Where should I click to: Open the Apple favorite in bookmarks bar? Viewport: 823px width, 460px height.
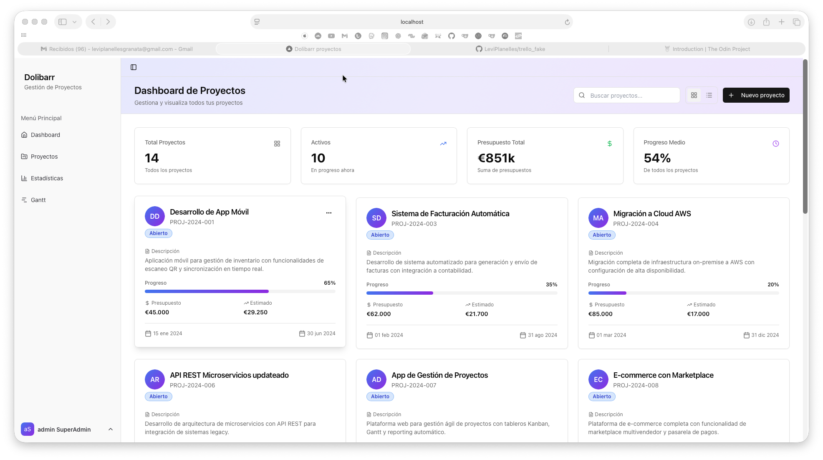305,36
